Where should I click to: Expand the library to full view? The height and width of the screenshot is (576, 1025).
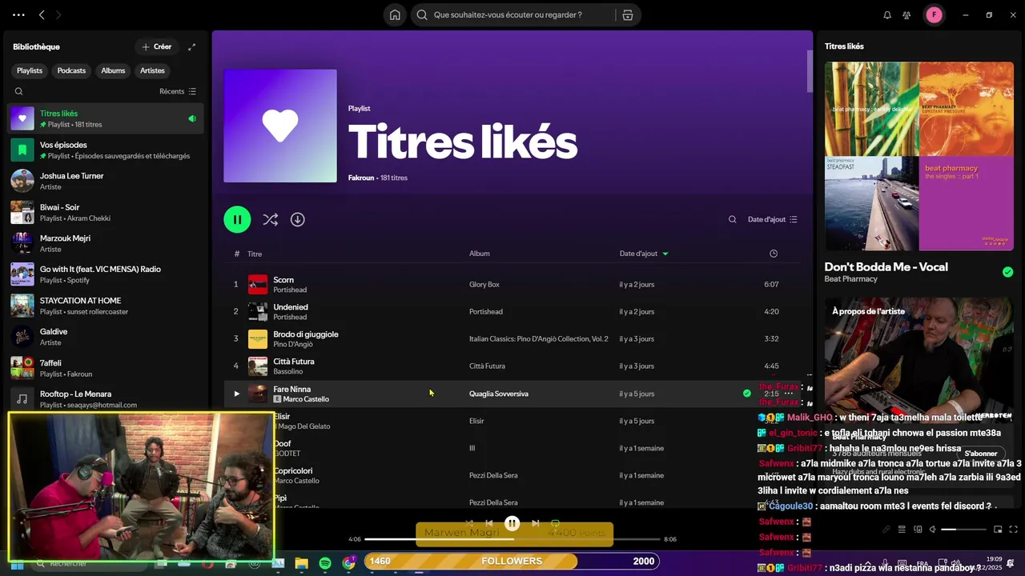point(191,46)
